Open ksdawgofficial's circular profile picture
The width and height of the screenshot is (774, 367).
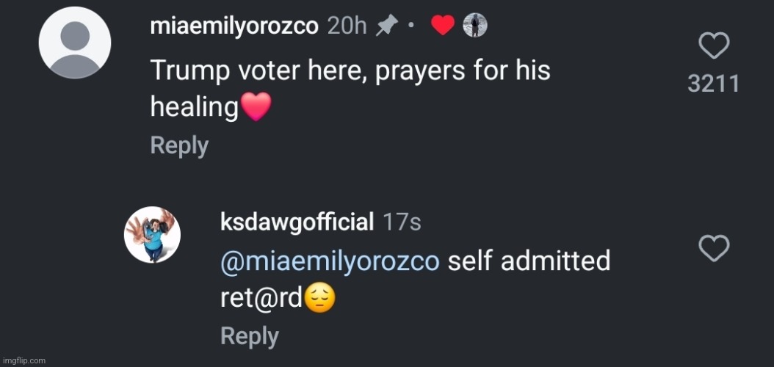[152, 234]
